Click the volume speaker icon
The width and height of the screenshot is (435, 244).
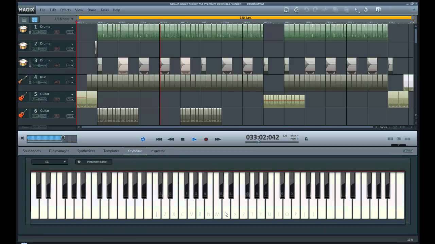[22, 138]
